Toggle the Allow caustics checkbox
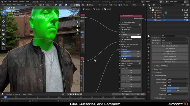The image size is (190, 106). pos(122,89)
